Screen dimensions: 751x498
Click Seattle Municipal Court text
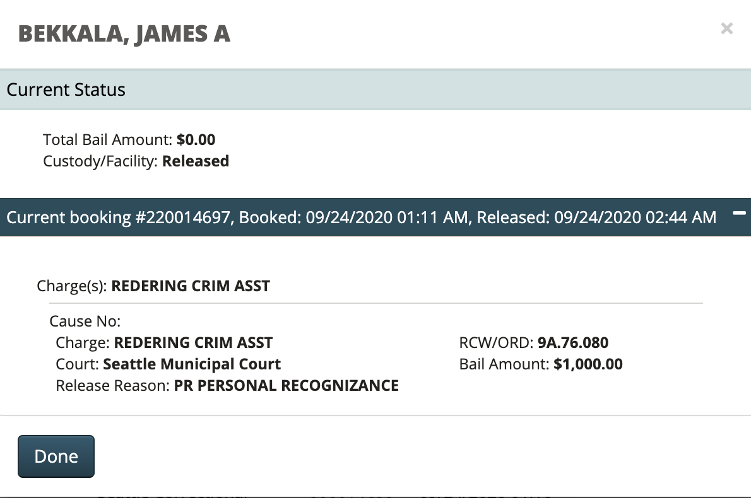[x=192, y=364]
